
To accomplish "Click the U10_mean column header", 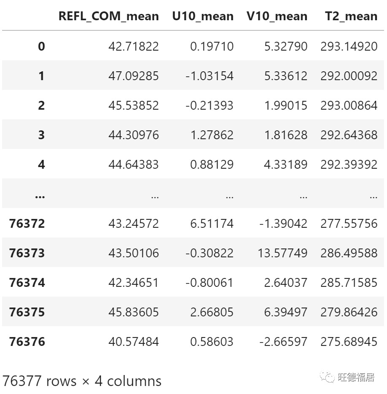I will (x=203, y=16).
